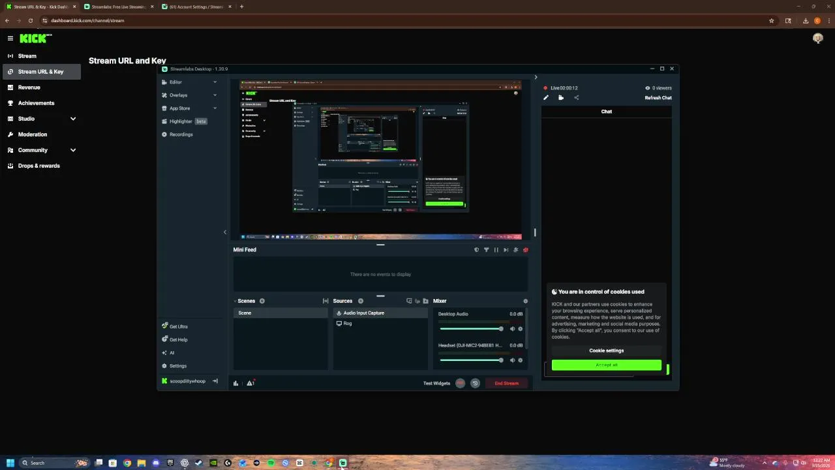Open Revenue in Kick dashboard sidebar

41,87
